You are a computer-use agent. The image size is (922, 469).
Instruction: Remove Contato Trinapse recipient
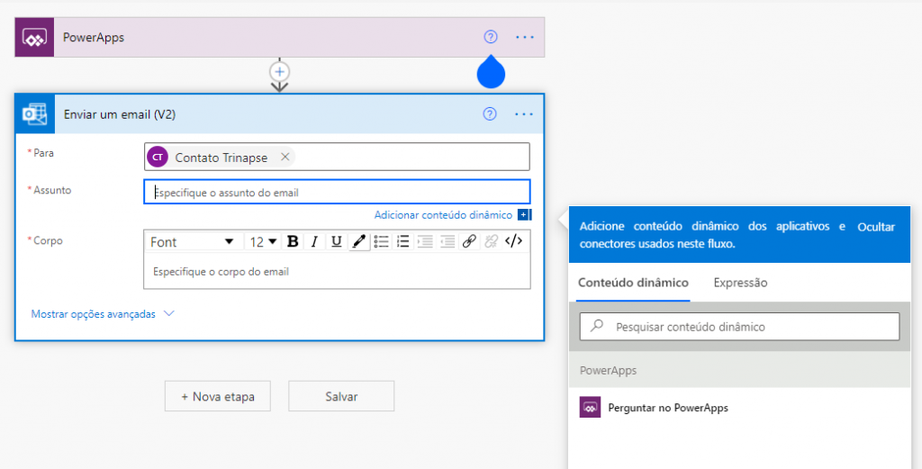pos(285,157)
